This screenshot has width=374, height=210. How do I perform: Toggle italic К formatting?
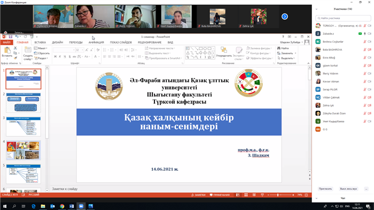(60, 57)
